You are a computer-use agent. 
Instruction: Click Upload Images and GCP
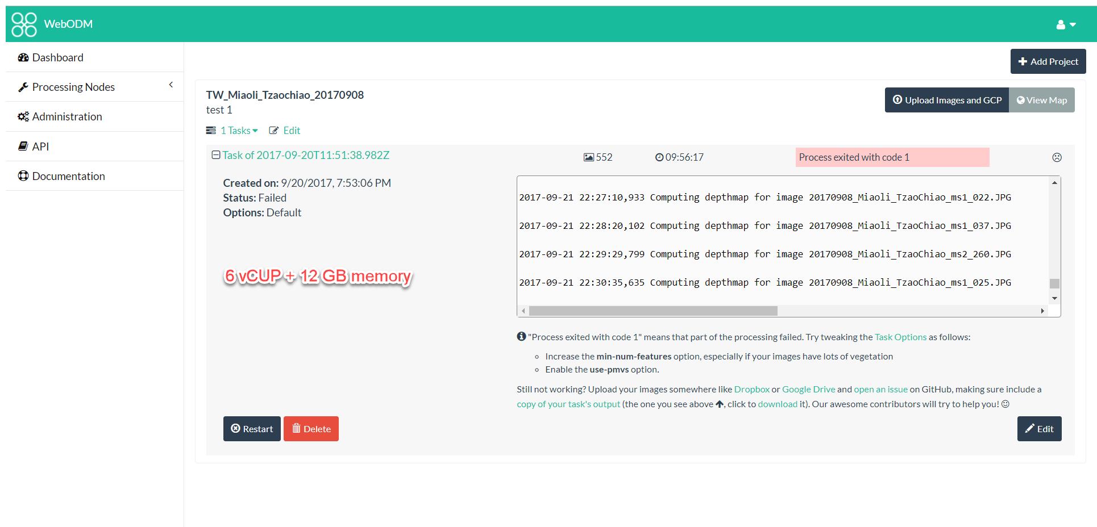click(946, 99)
